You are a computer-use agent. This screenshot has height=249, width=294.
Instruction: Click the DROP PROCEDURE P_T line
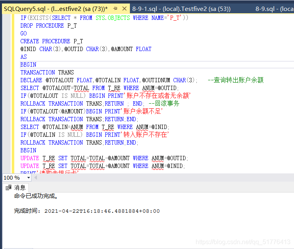tap(49, 26)
